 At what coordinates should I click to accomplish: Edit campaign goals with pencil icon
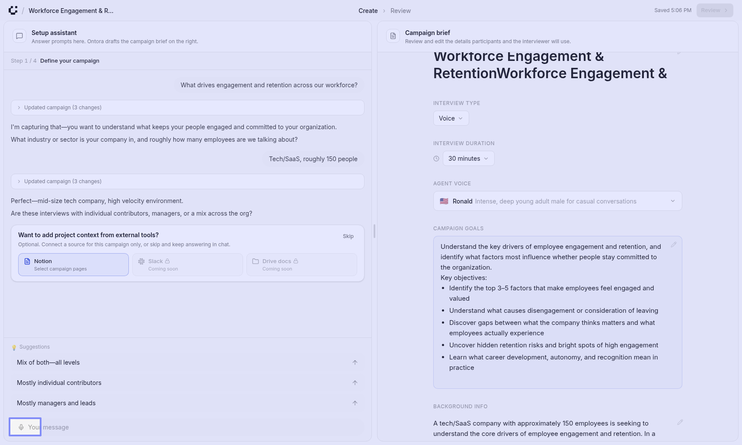point(673,245)
